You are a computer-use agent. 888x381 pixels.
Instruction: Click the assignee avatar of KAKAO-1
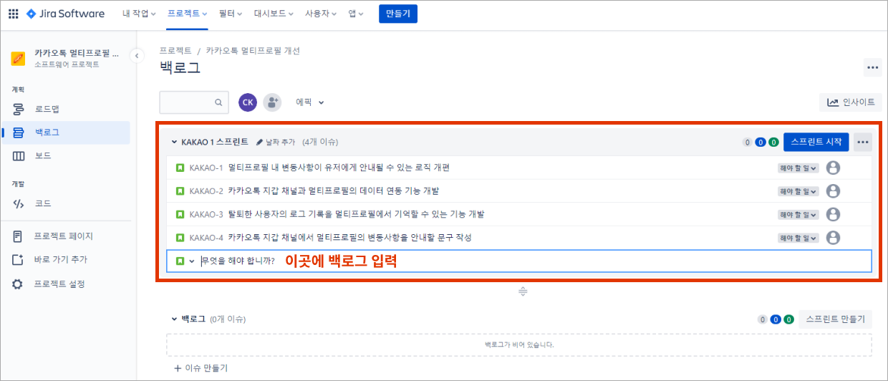(x=833, y=168)
